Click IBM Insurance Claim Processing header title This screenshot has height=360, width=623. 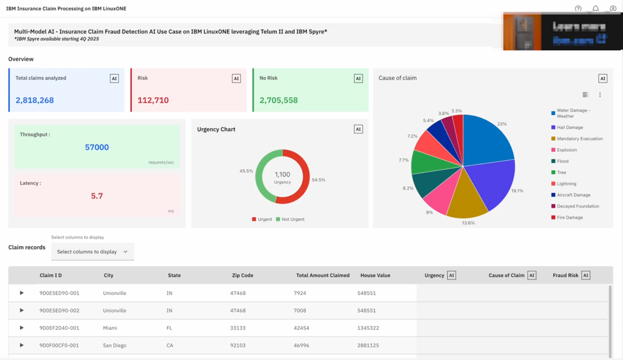(x=66, y=9)
